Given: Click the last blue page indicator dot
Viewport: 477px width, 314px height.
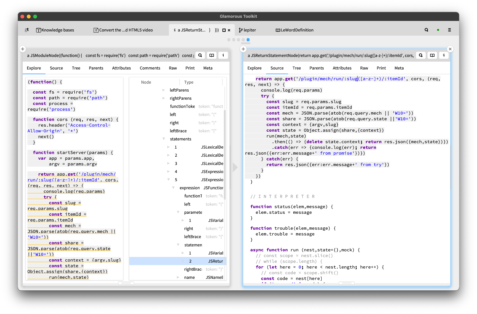Looking at the screenshot, I should pos(248,40).
